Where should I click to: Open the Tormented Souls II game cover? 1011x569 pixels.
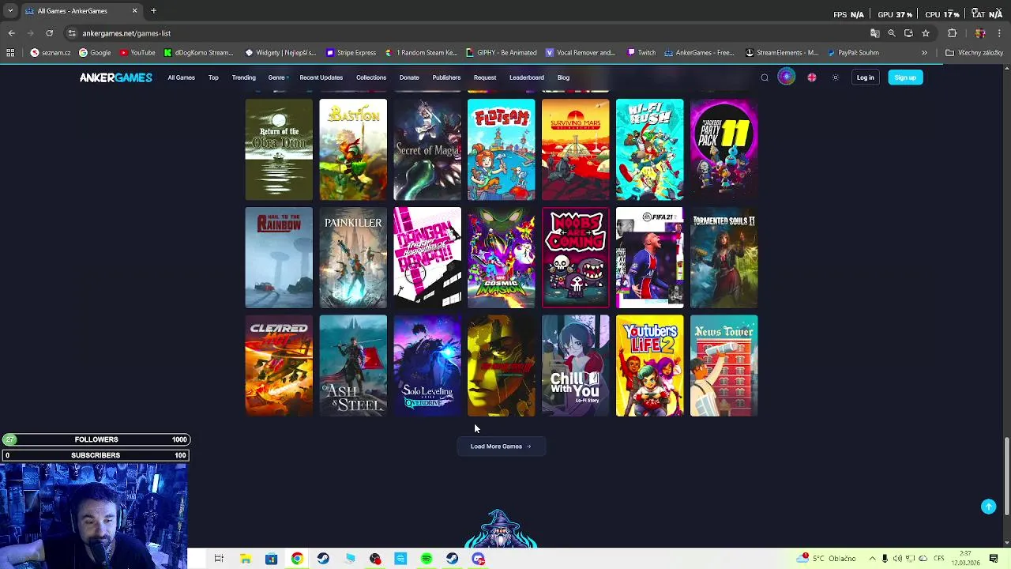coord(724,258)
